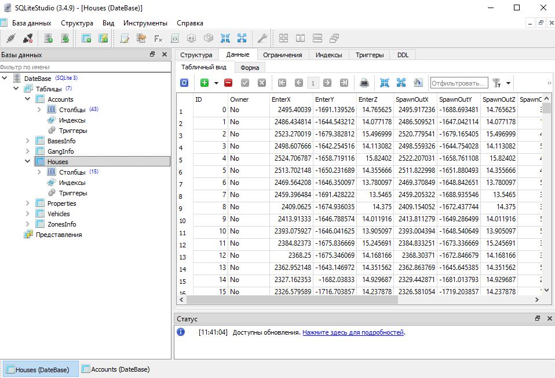The height and width of the screenshot is (378, 555).
Task: Collapse the Таблицы tree node
Action: pyautogui.click(x=16, y=88)
